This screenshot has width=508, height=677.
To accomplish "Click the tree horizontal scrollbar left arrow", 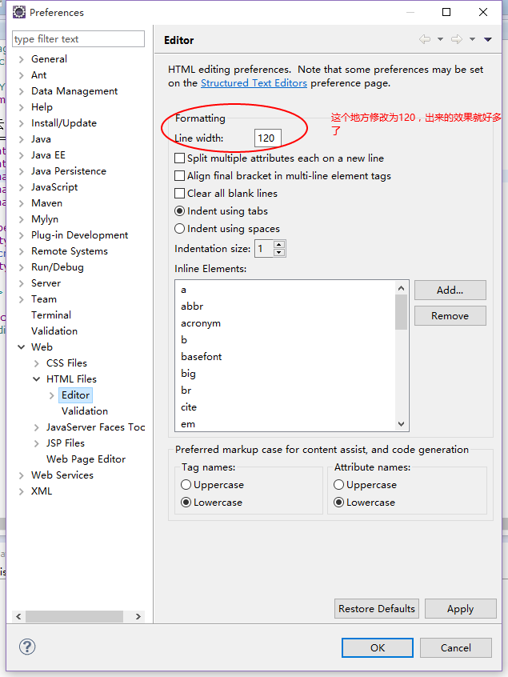I will click(18, 616).
